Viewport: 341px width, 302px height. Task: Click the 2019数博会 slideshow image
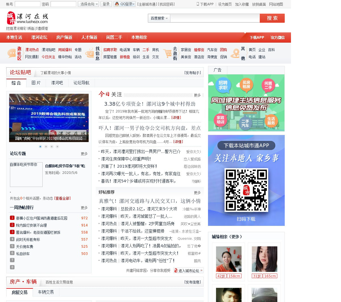click(x=49, y=118)
